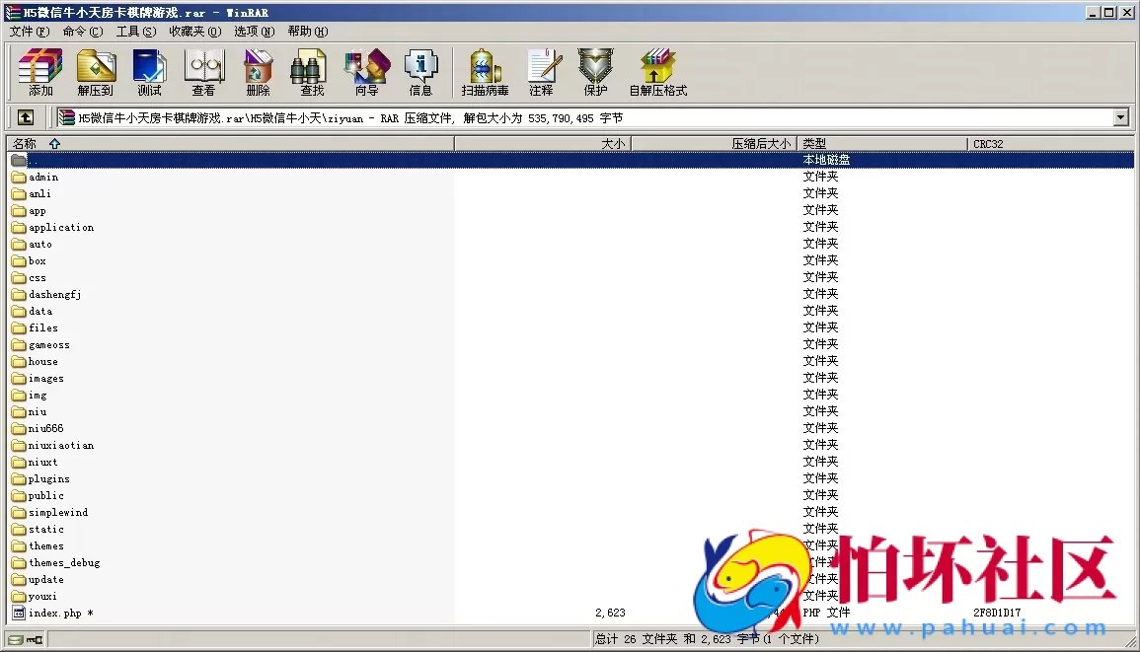
Task: Launch the 向导 (Wizard) tool
Action: click(366, 73)
